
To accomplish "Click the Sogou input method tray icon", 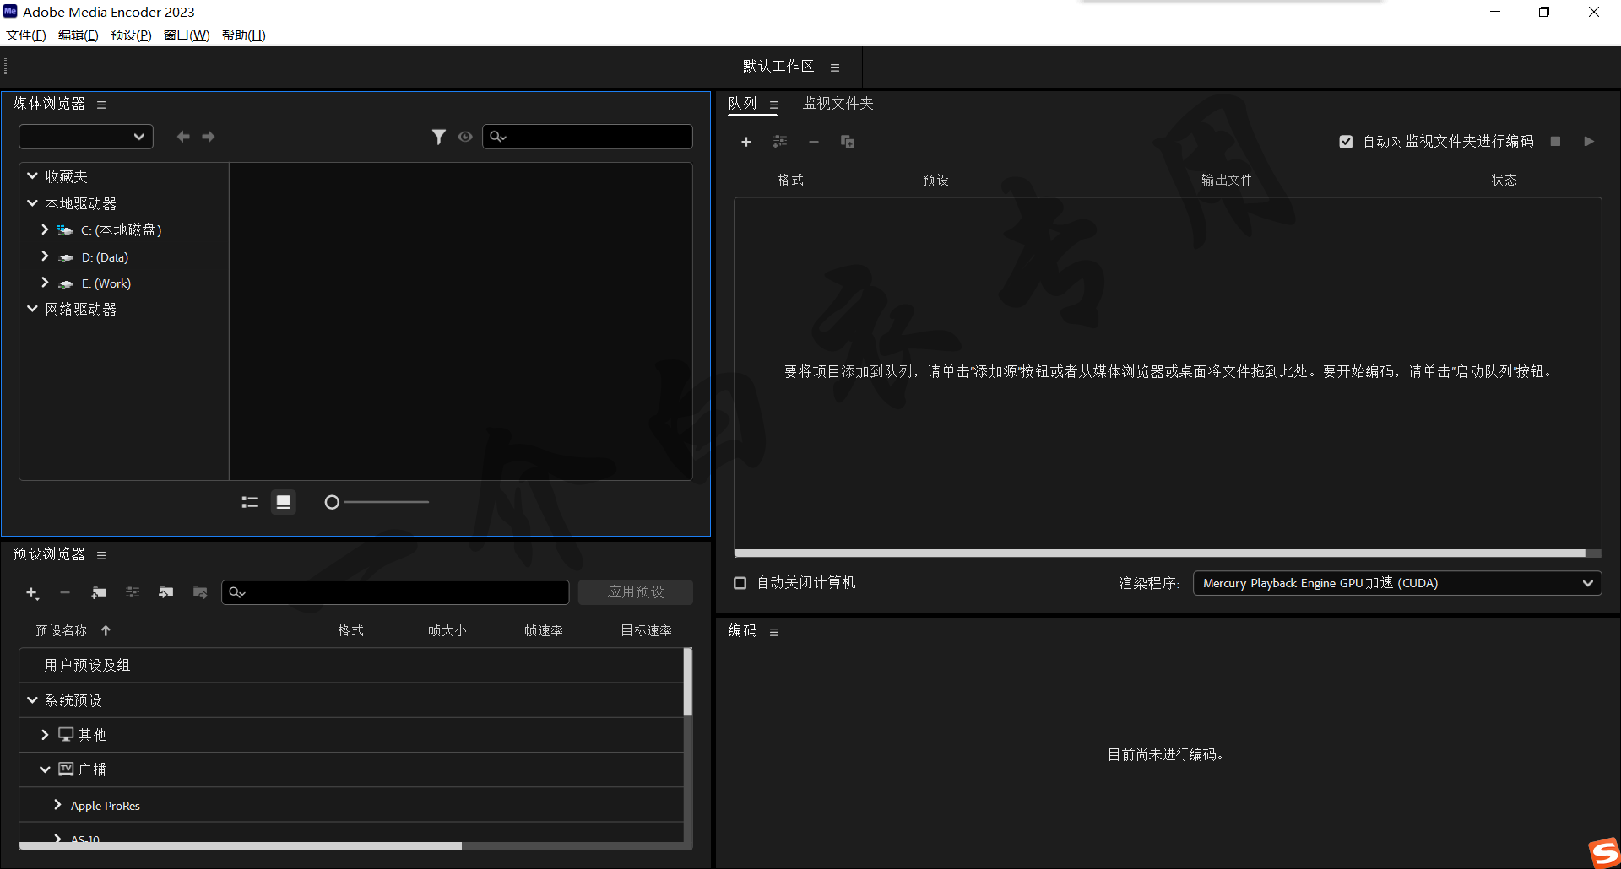I will (1604, 852).
